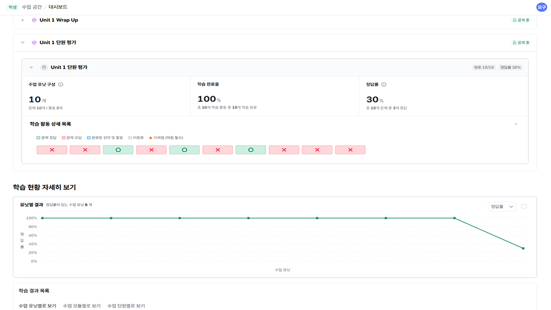Switch to 수업 모듈별로 보기 tab
The image size is (551, 310).
point(81,305)
